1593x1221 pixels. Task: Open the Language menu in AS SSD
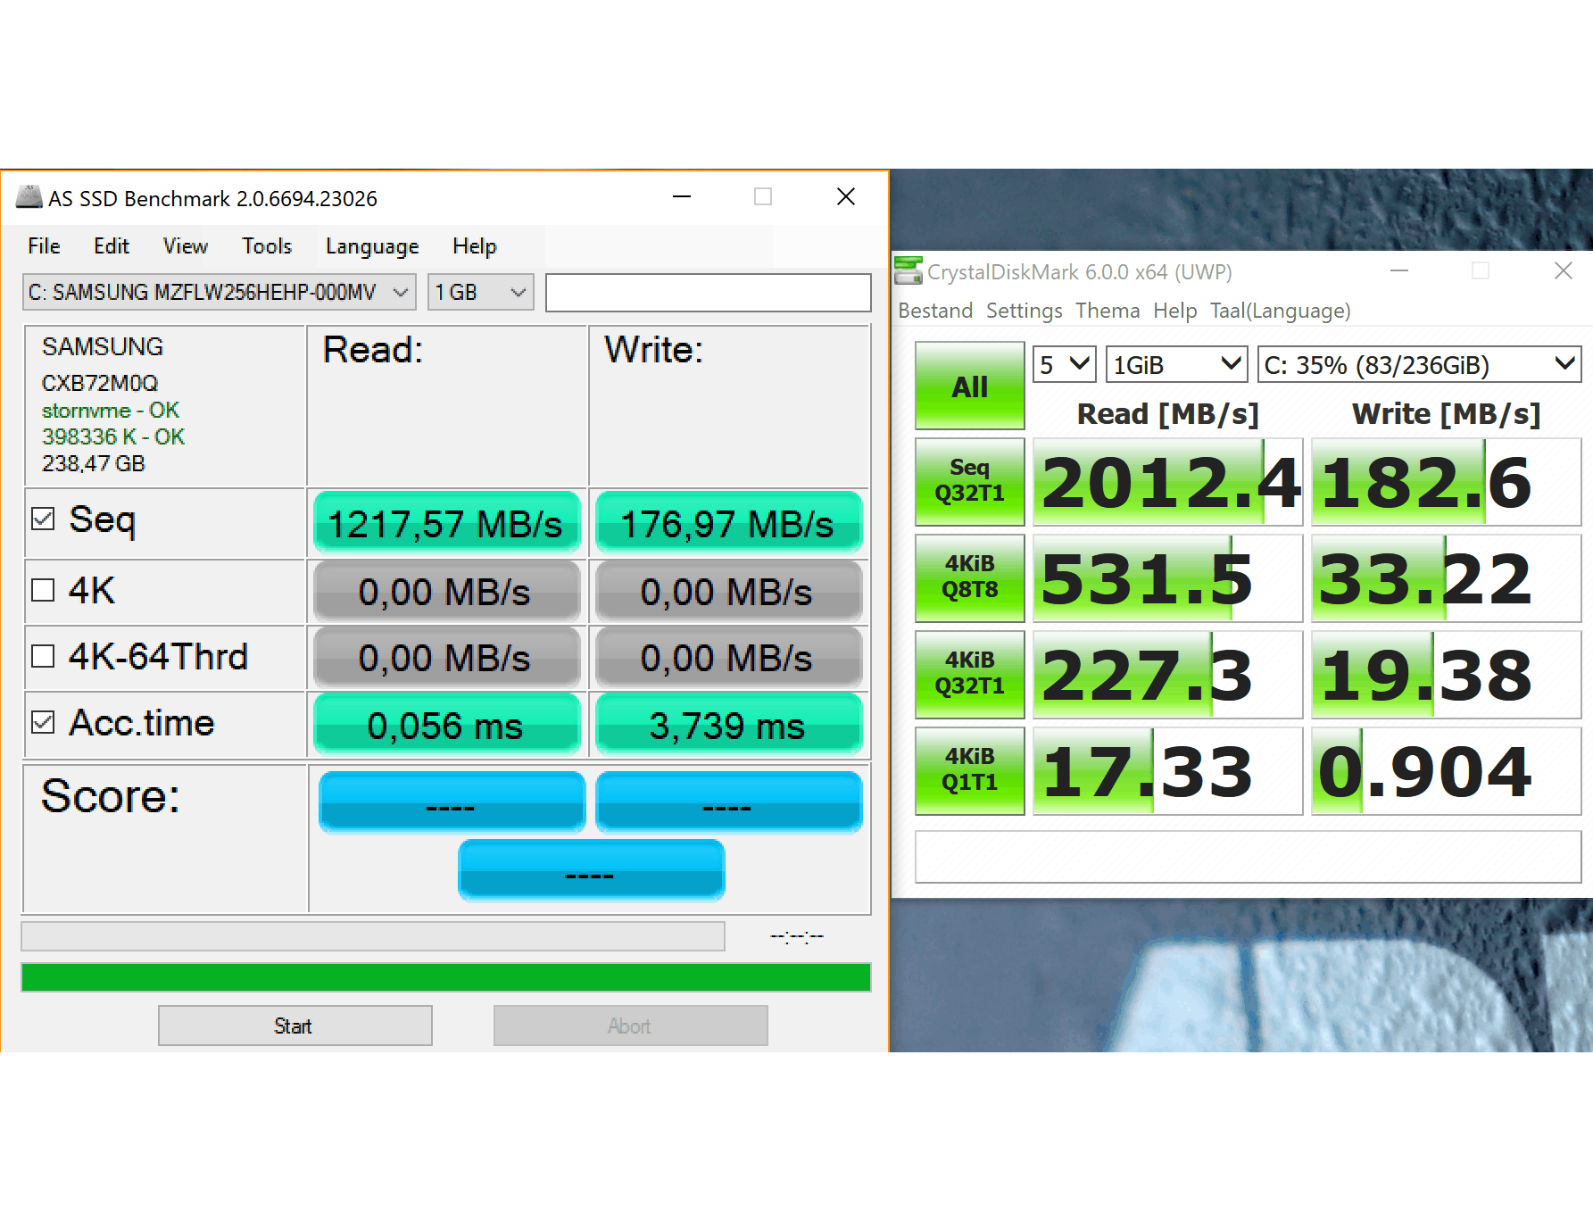[x=372, y=246]
